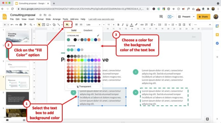This screenshot has width=221, height=123.
Task: Open the new slide layout dropdown arrow
Action: 8,25
